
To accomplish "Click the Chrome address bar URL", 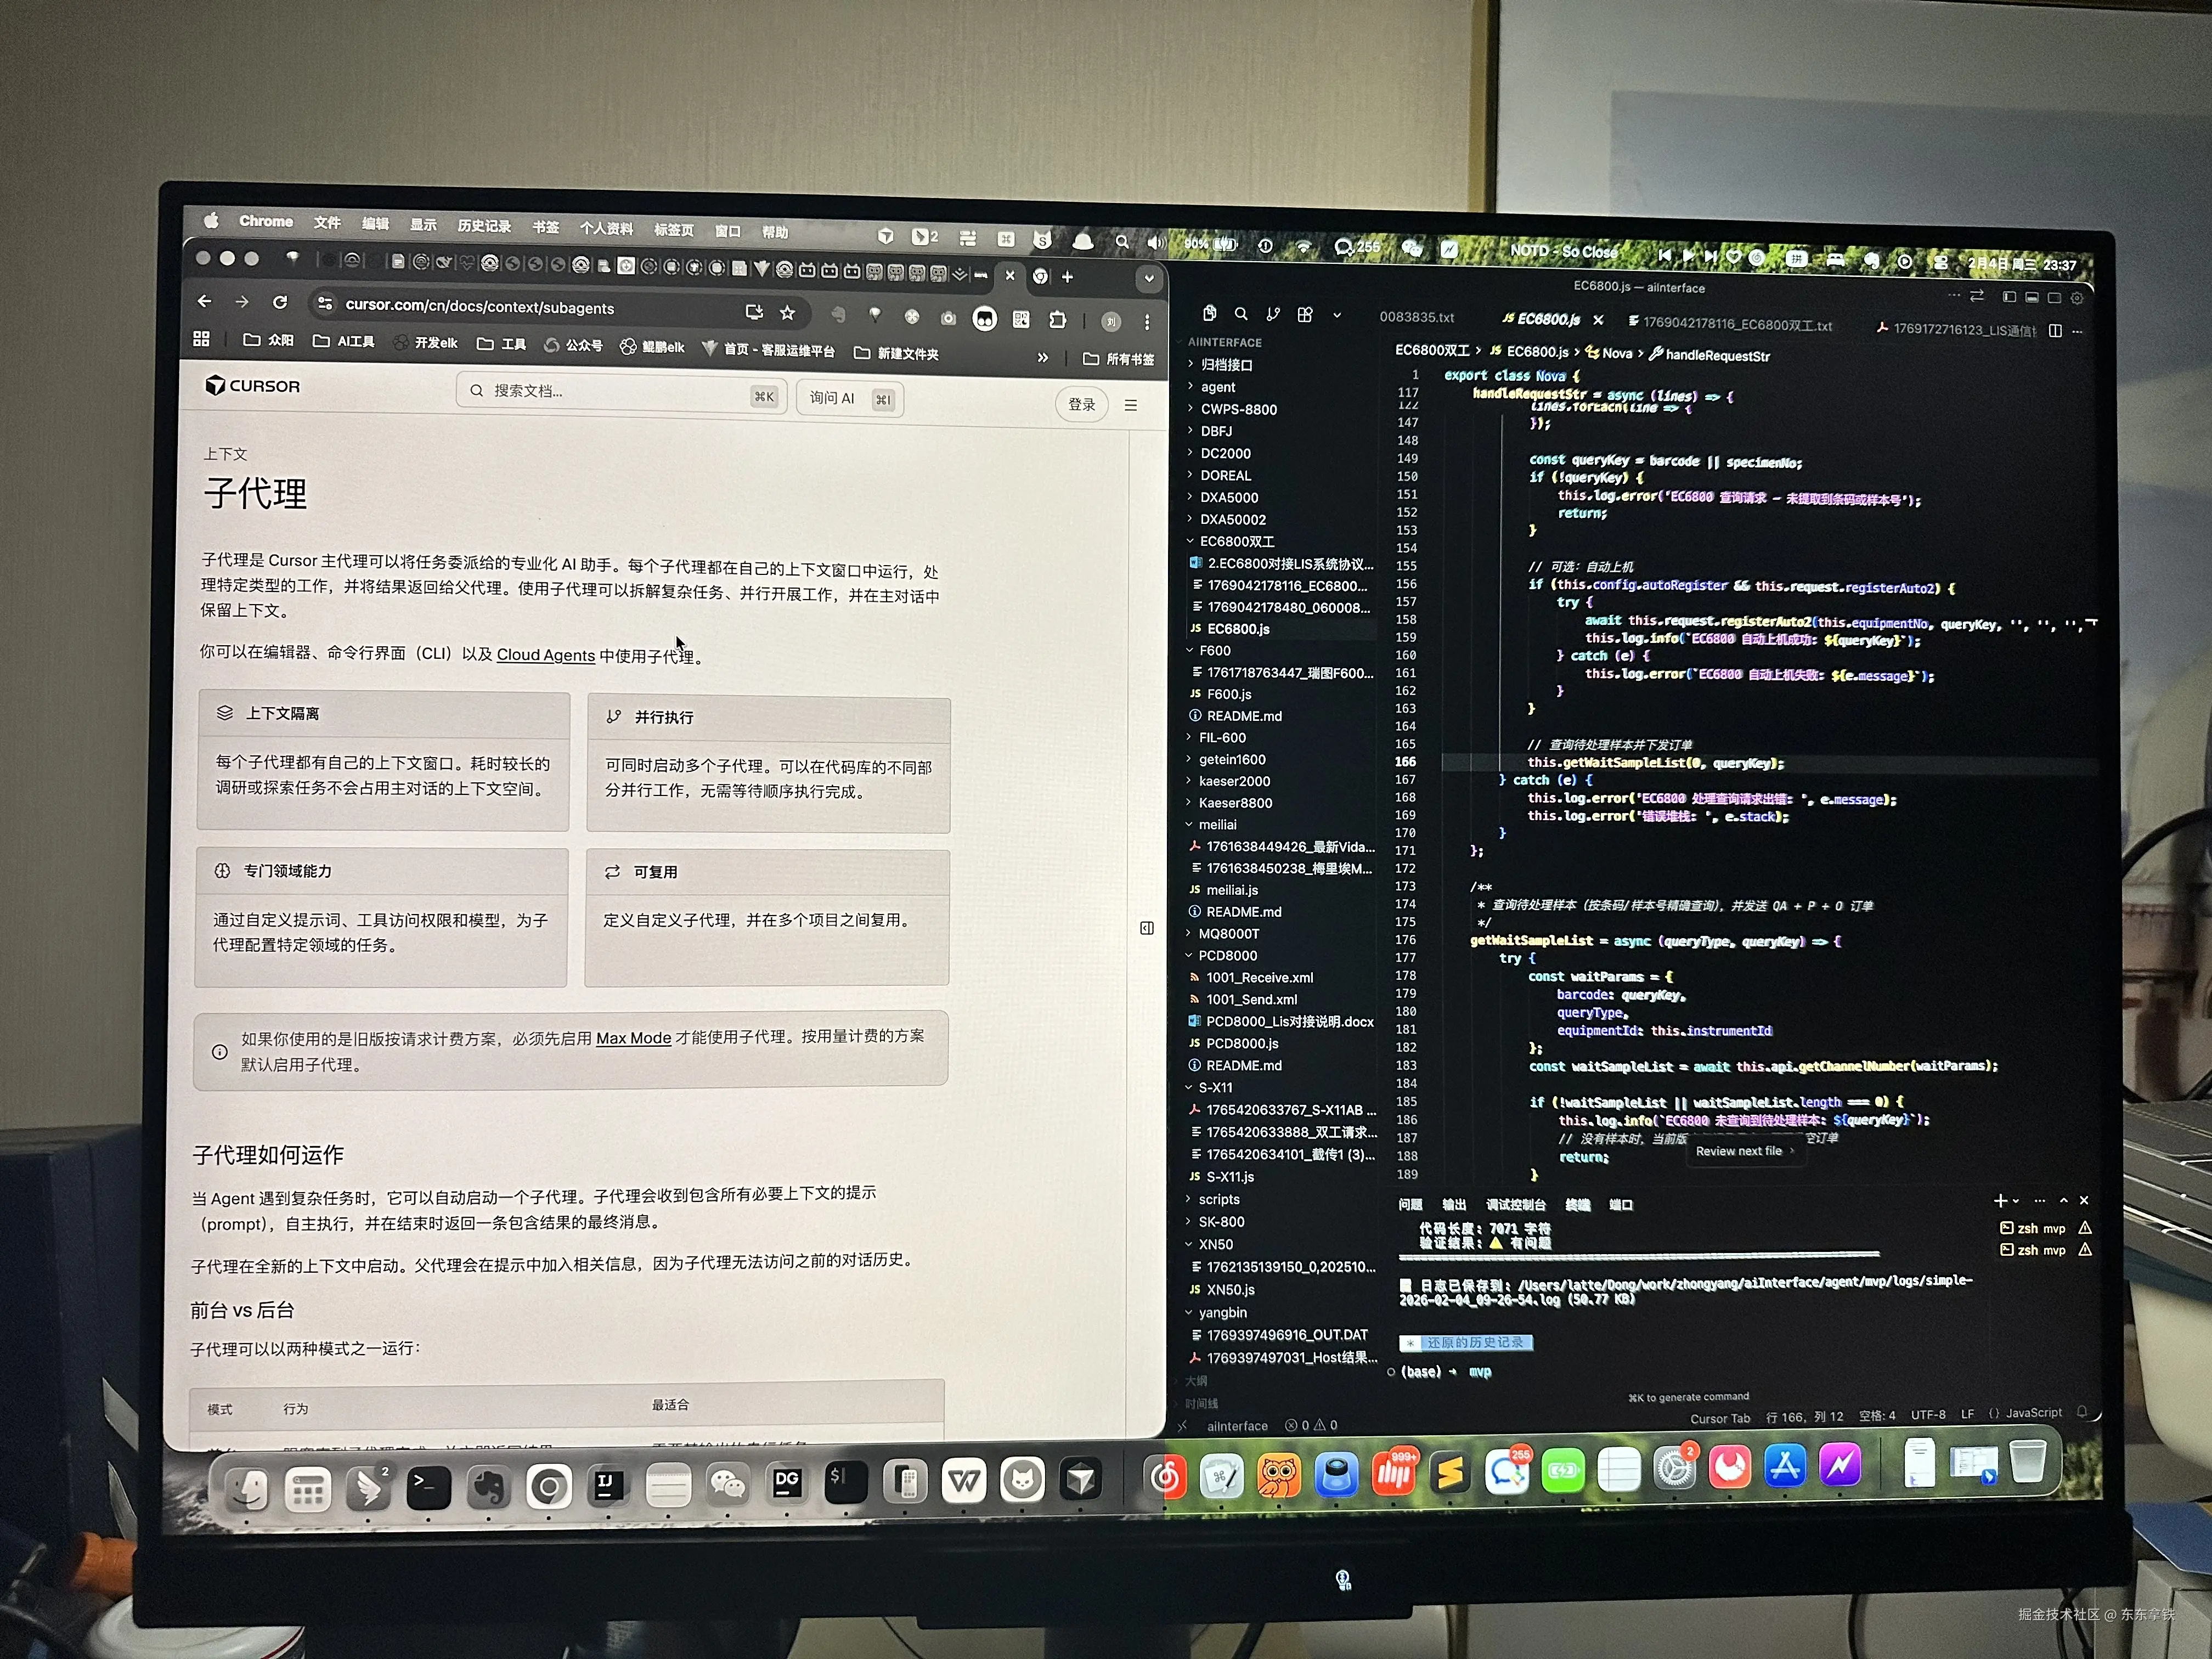I will tap(480, 307).
